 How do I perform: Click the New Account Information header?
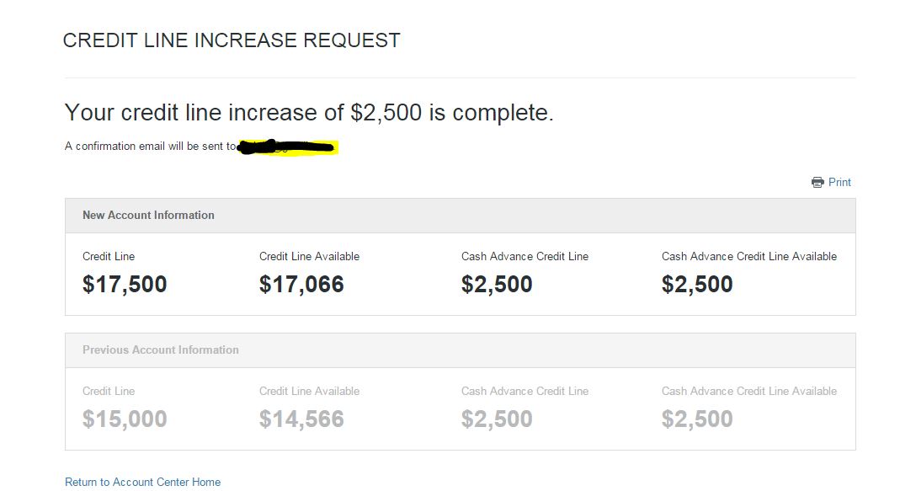148,216
